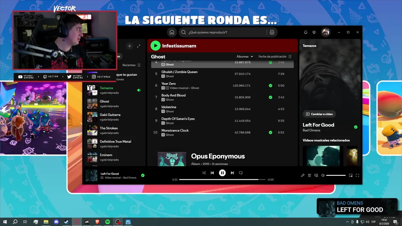Open the Definitive True Metal playlist
The width and height of the screenshot is (402, 226).
[x=114, y=144]
